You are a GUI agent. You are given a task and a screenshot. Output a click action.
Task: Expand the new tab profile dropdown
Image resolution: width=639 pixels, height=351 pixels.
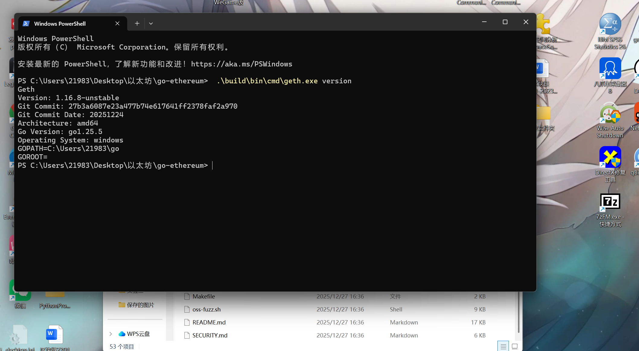click(151, 24)
